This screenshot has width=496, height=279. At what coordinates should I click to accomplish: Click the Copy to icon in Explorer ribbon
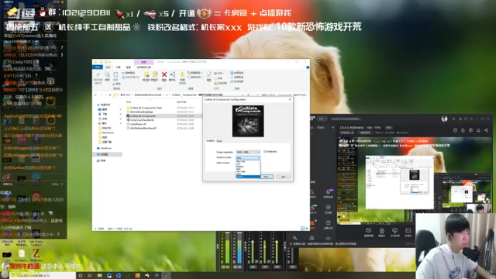155,74
